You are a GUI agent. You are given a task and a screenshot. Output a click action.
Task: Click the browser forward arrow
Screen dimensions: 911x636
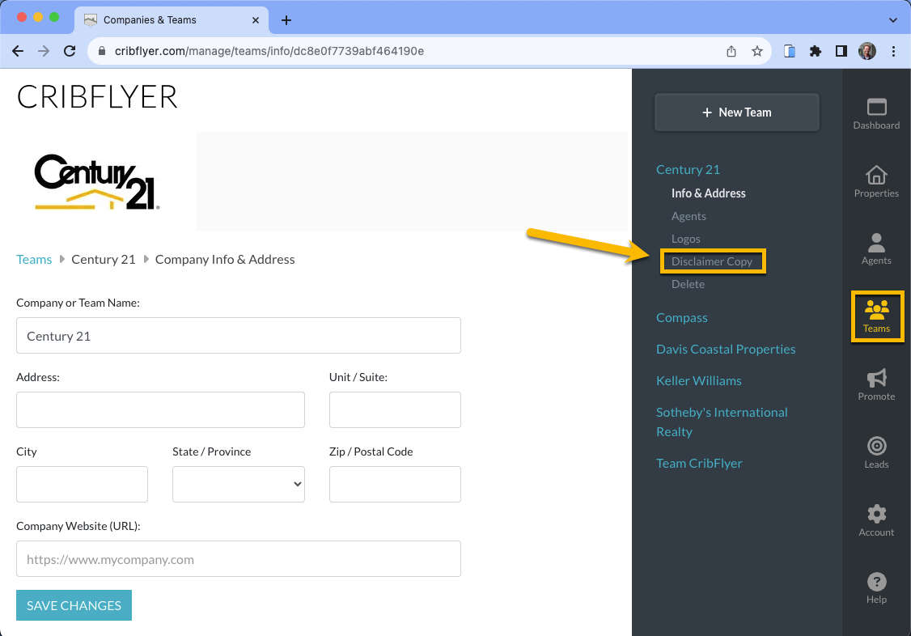pos(44,51)
